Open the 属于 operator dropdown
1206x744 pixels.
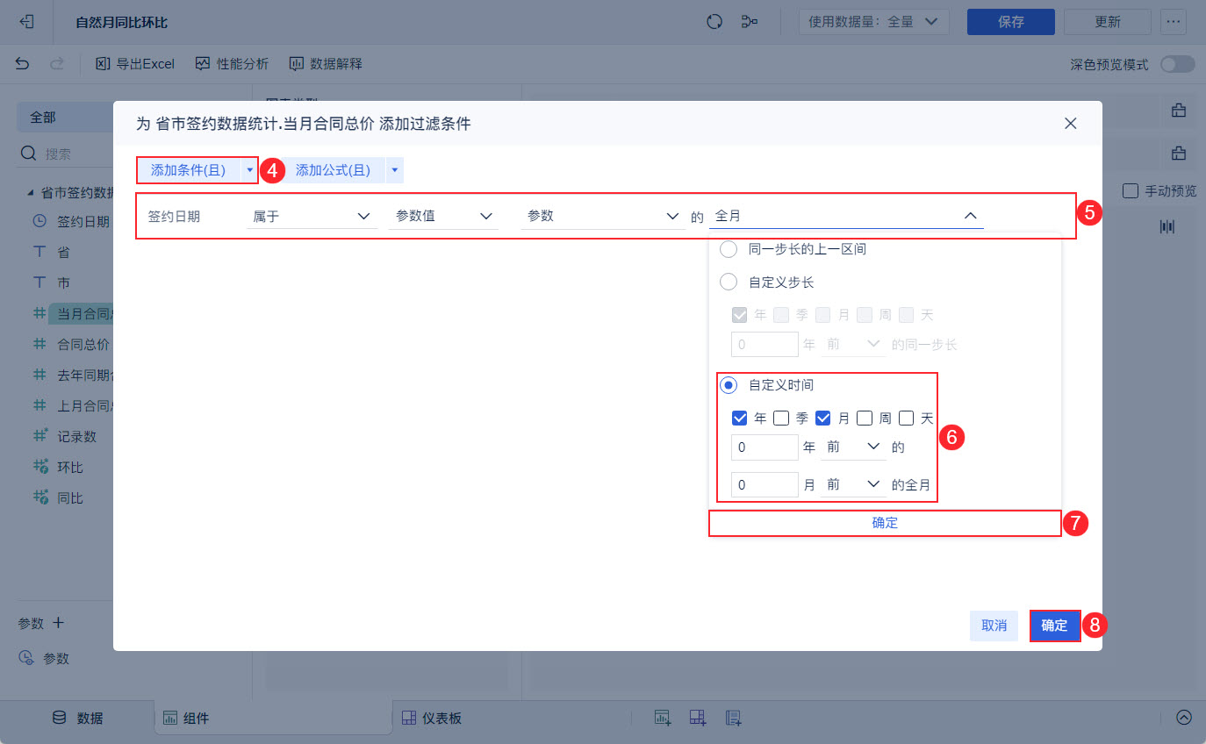312,216
